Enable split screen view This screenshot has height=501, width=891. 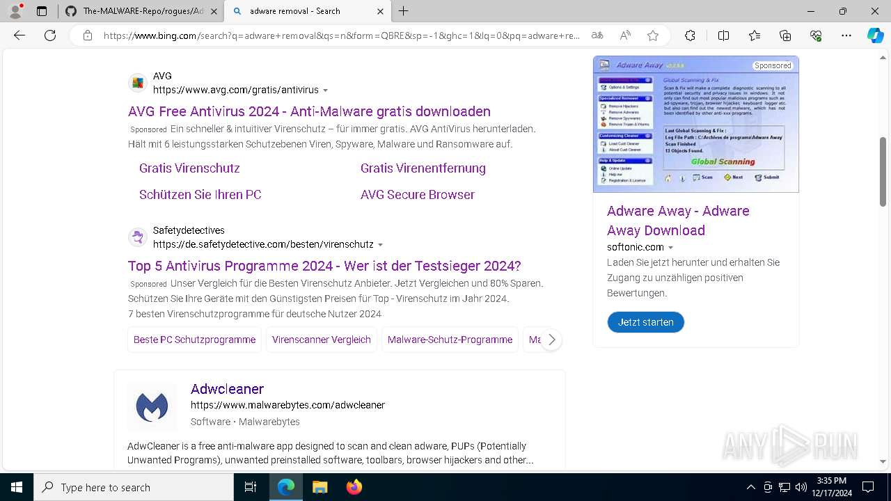click(x=723, y=35)
